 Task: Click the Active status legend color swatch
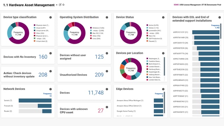tap(147, 25)
